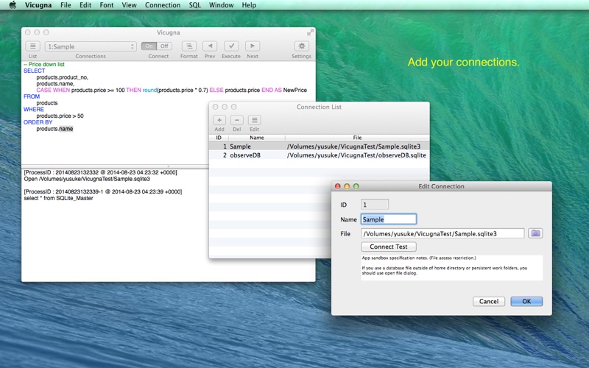Viewport: 589px width, 368px height.
Task: Open the View menu
Action: click(129, 5)
